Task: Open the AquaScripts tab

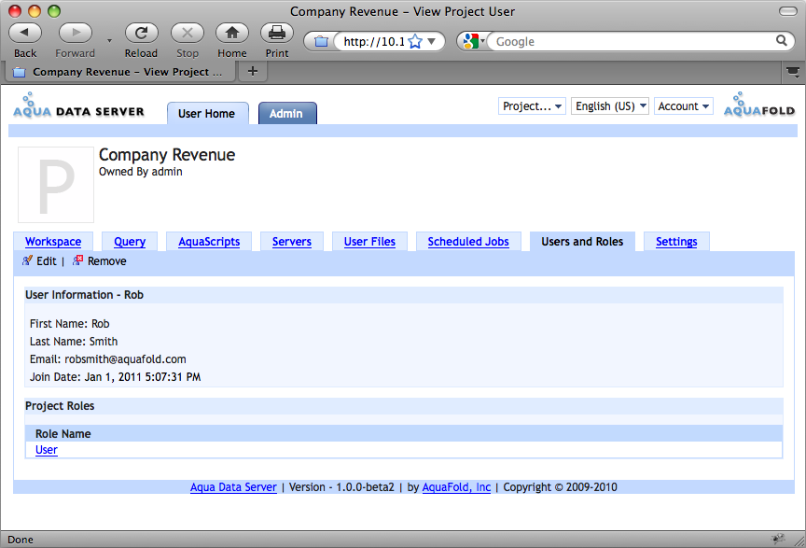Action: pos(209,242)
